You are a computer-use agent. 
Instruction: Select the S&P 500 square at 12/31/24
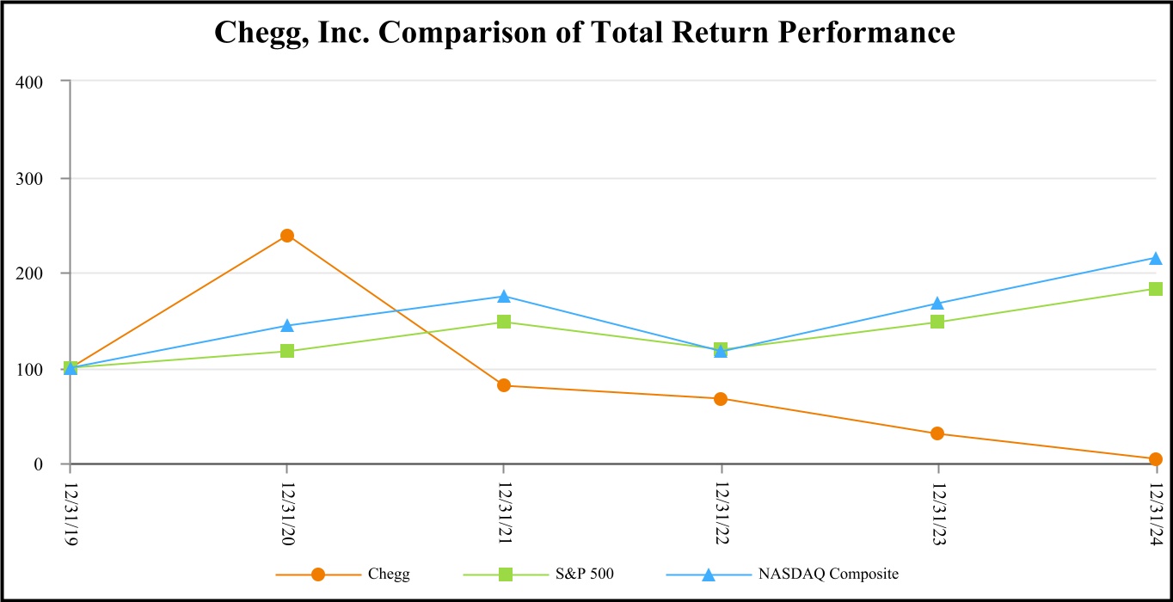(1155, 289)
